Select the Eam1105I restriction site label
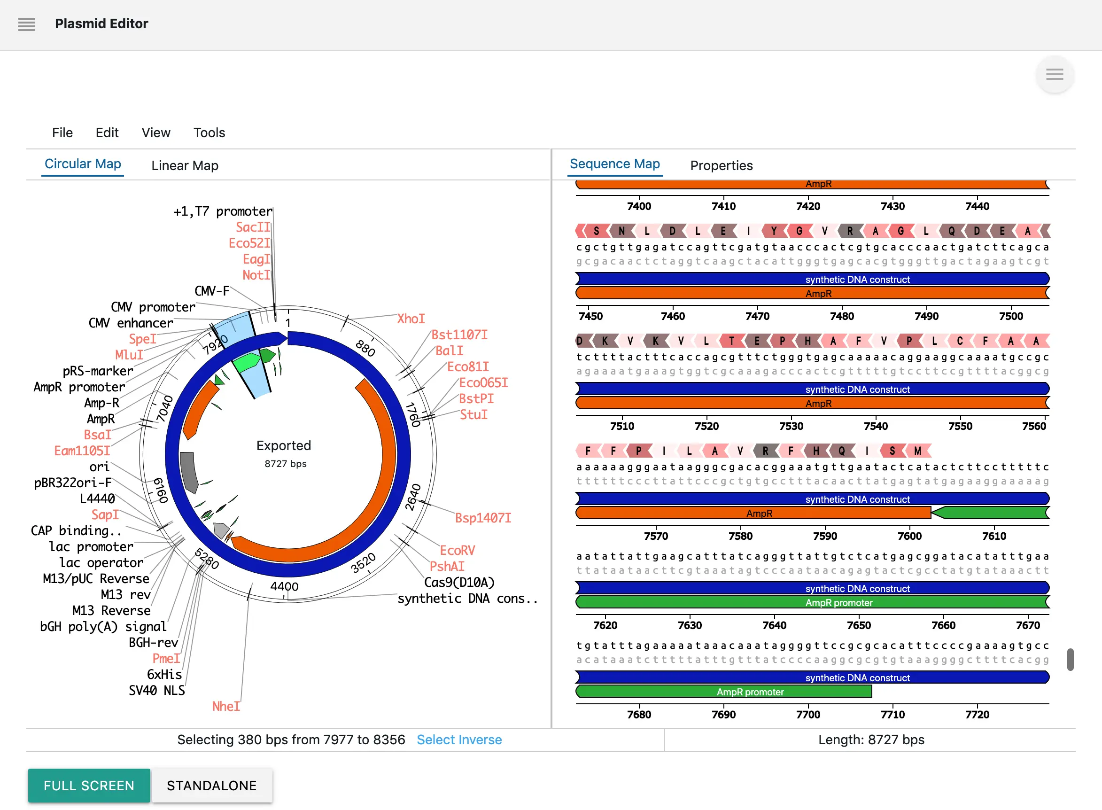 point(82,451)
